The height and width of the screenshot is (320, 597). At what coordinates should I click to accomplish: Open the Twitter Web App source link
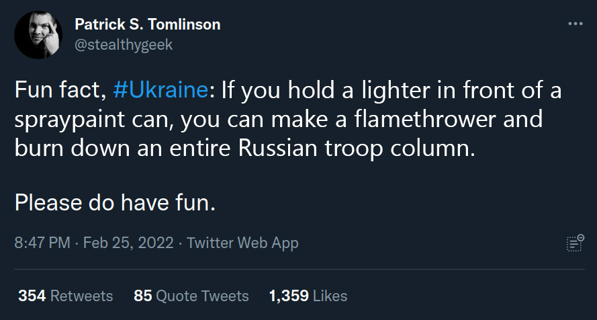[242, 243]
